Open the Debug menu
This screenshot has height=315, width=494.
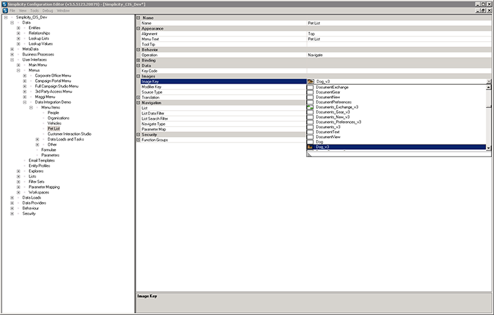tap(48, 11)
